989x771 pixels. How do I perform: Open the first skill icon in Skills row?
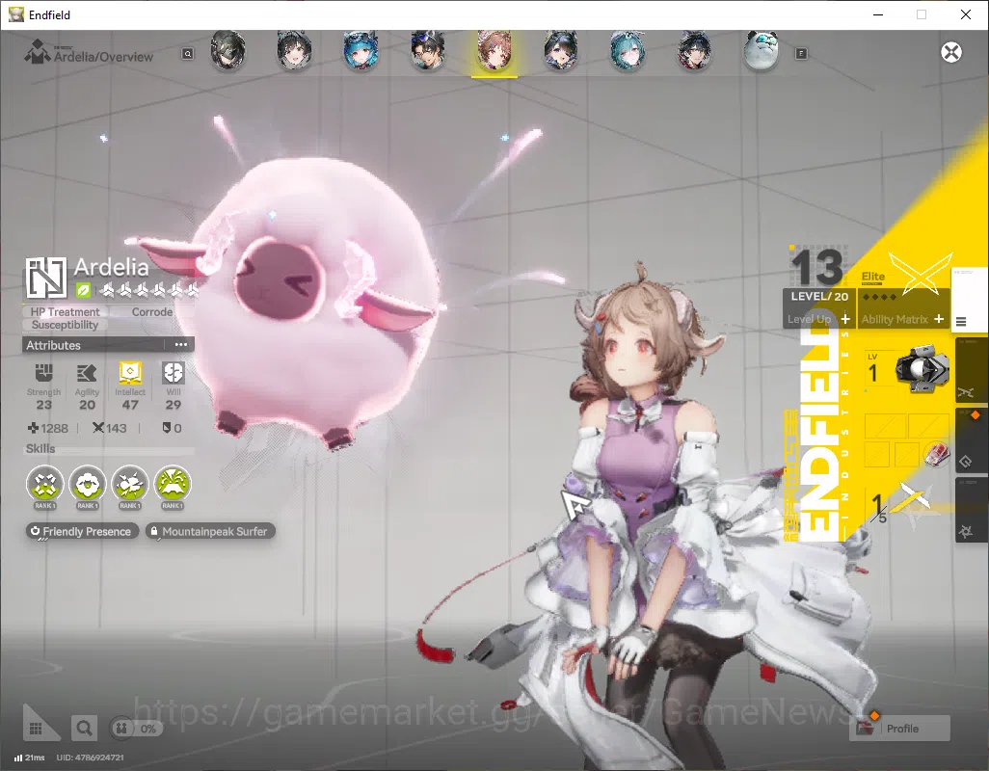pyautogui.click(x=44, y=484)
